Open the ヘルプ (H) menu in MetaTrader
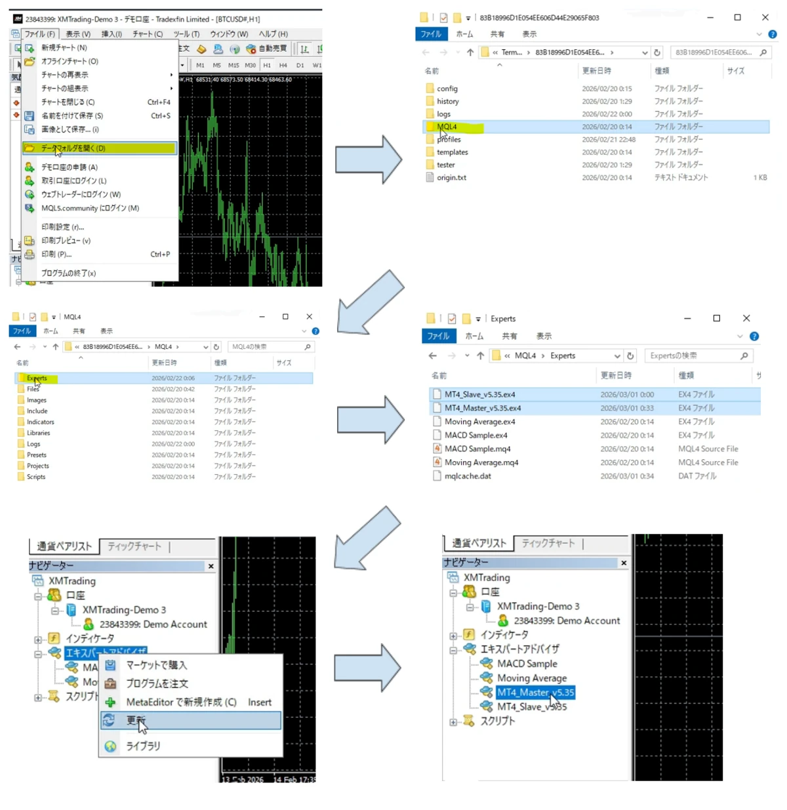 point(273,34)
